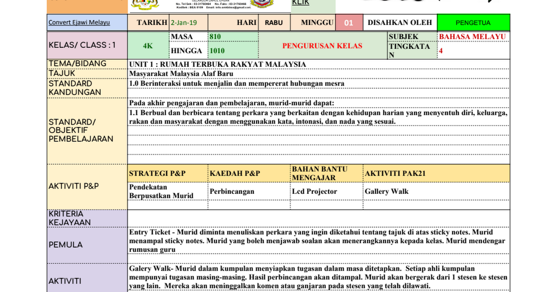This screenshot has height=292, width=557.
Task: Select the STANDARD KANDUNGAN label
Action: [87, 88]
